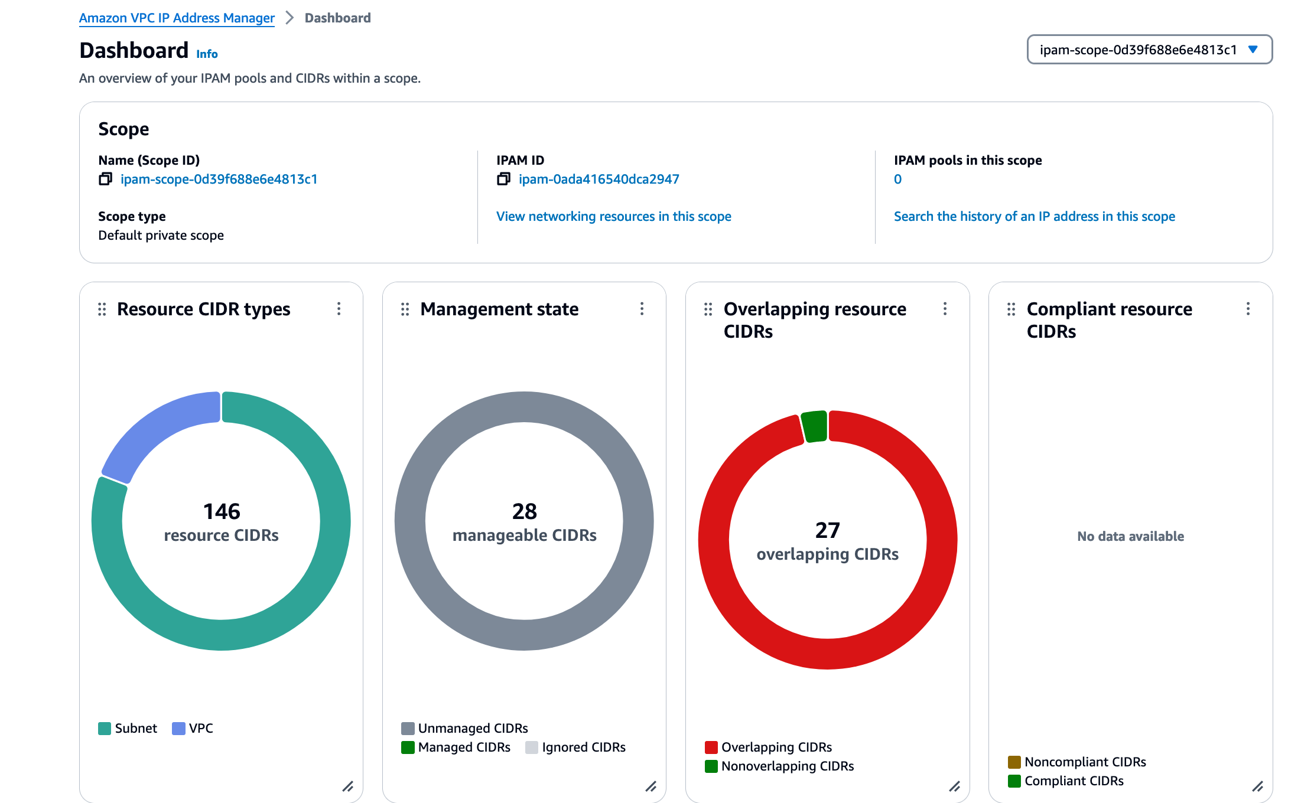Open Overlapping resource CIDRs options menu

tap(945, 309)
